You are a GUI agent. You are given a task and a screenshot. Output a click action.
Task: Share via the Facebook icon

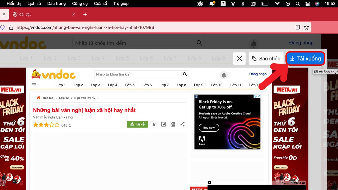(163, 124)
